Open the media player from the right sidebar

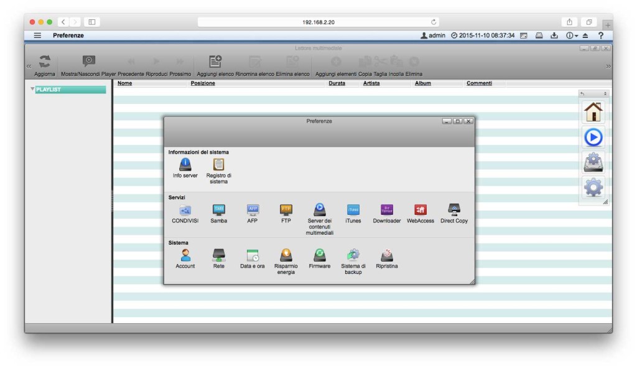click(593, 137)
